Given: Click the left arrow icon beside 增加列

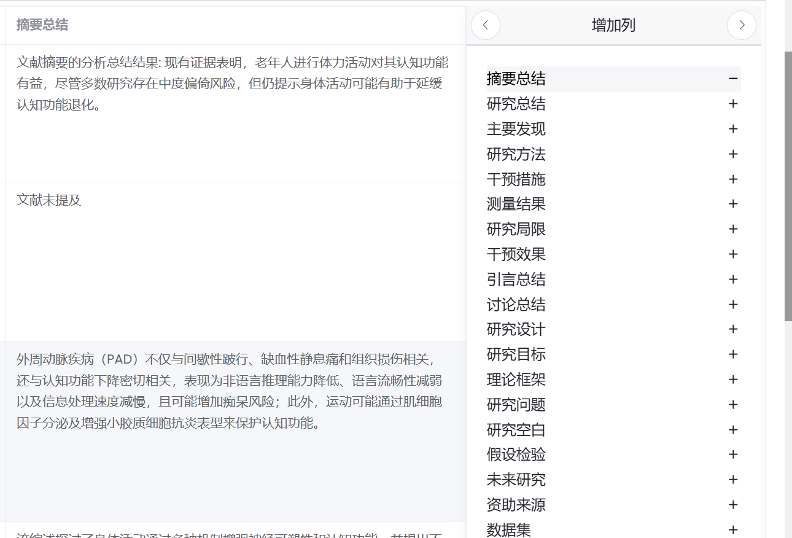Looking at the screenshot, I should pos(485,25).
